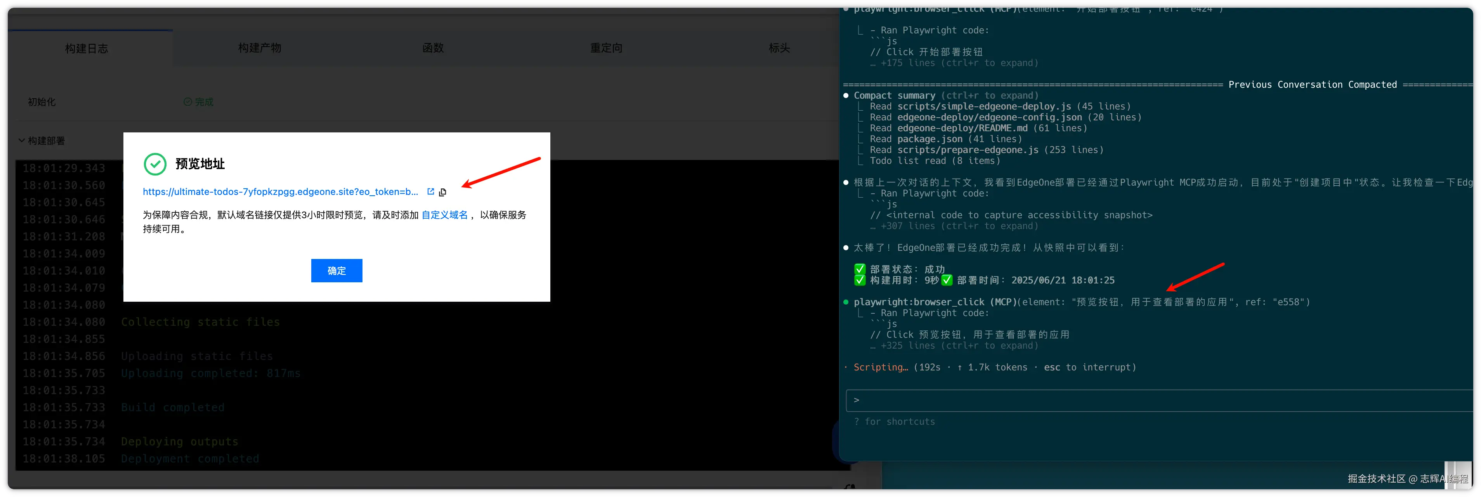Click the 完成 status check icon
The image size is (1481, 497).
coord(187,102)
